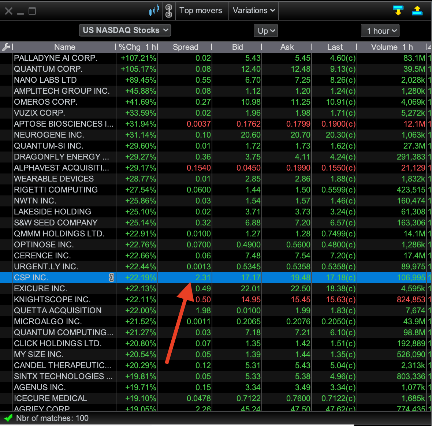
Task: Sort by the Last column header
Action: coord(335,47)
